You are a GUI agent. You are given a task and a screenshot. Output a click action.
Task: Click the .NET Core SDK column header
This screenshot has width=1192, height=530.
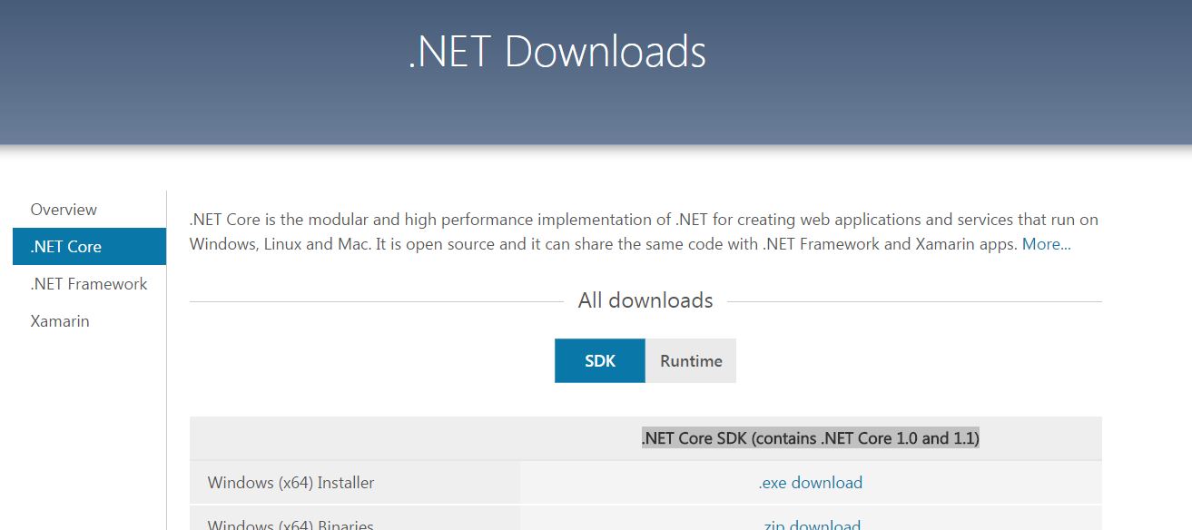(x=811, y=438)
